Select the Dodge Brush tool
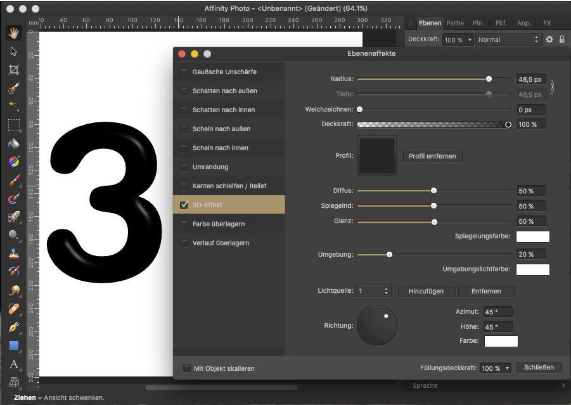The height and width of the screenshot is (405, 571). point(14,235)
